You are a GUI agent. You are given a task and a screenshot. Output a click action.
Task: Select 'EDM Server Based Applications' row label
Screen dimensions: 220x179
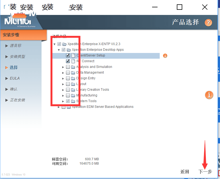(x=110, y=107)
